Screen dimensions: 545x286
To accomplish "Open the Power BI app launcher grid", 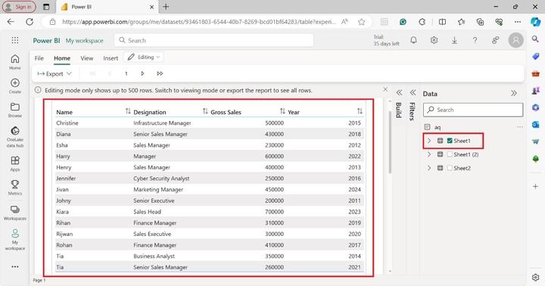I will (15, 40).
